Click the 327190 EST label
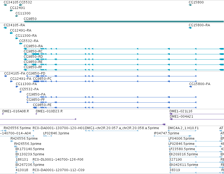The height and width of the screenshot is (174, 224). [176, 160]
